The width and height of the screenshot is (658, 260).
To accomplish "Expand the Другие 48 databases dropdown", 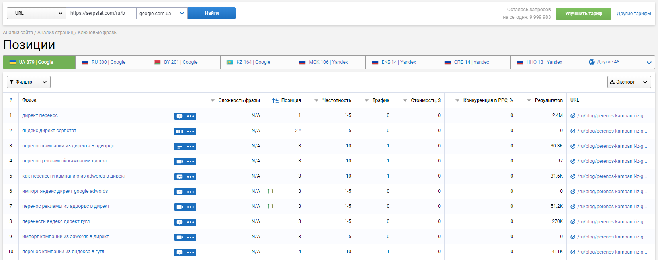I will pyautogui.click(x=619, y=62).
